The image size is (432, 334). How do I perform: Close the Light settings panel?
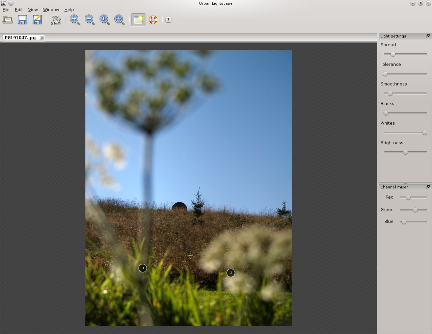coord(428,36)
